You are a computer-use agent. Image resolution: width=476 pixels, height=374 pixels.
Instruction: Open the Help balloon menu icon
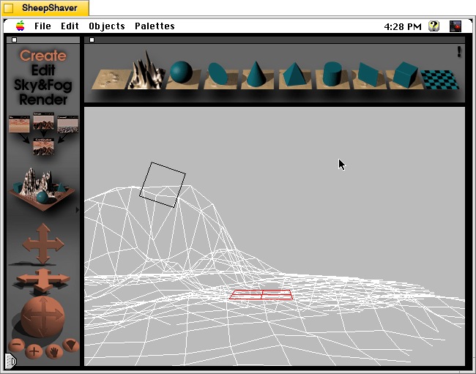pyautogui.click(x=434, y=26)
